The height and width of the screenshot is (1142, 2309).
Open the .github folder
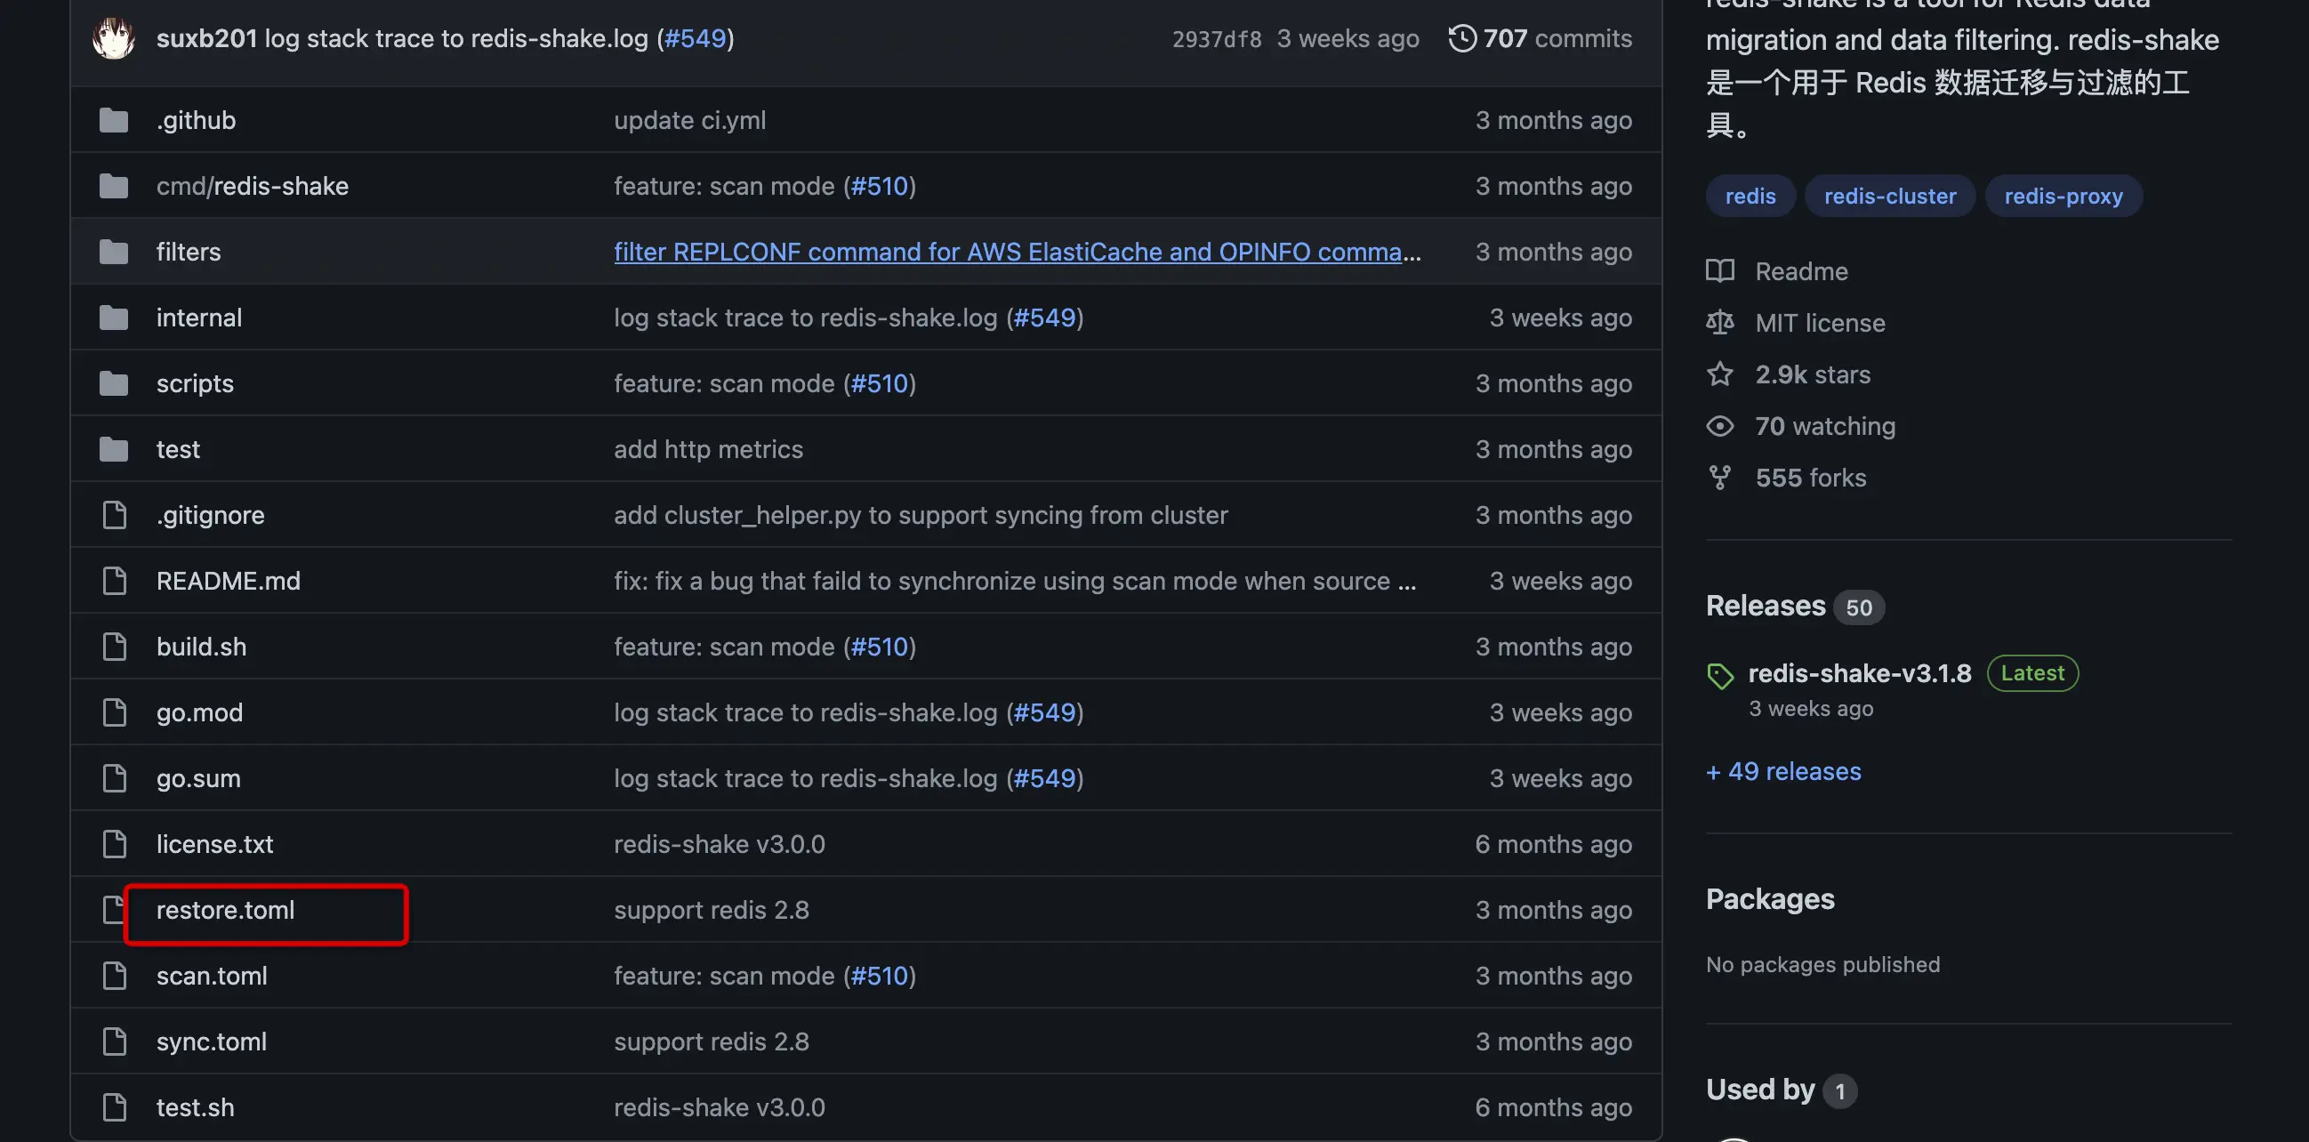click(197, 120)
